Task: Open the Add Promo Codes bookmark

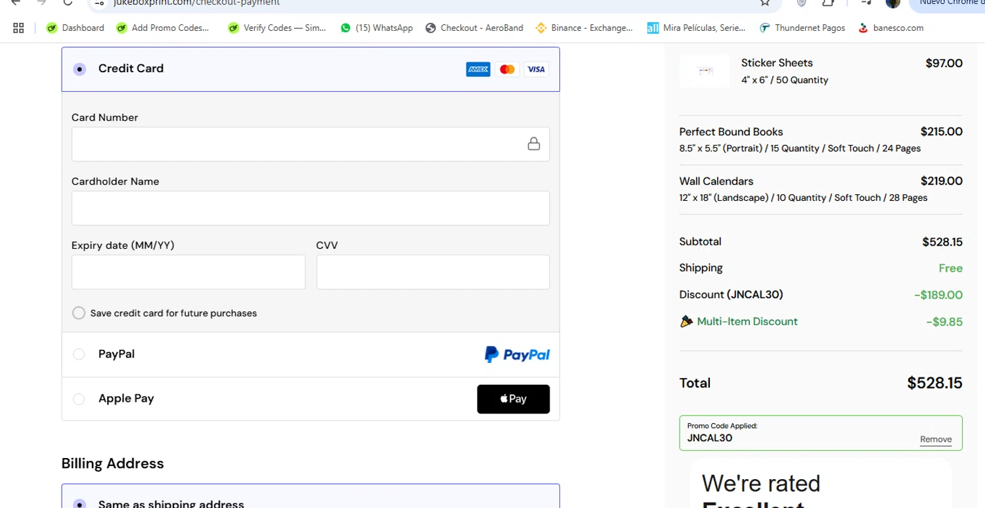Action: coord(162,28)
